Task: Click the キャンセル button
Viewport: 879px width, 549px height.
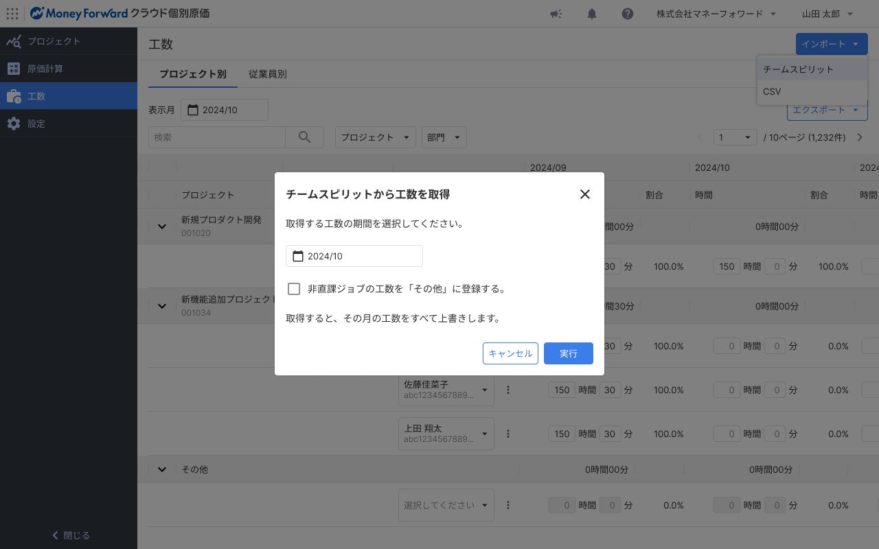Action: pos(510,353)
